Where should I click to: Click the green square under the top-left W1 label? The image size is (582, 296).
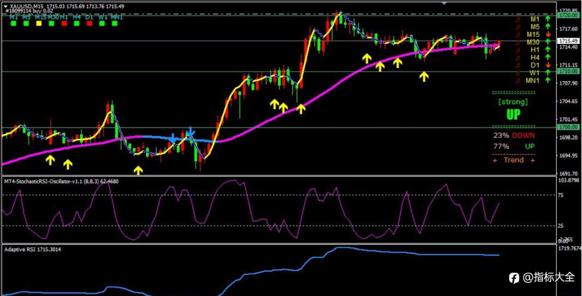[102, 23]
